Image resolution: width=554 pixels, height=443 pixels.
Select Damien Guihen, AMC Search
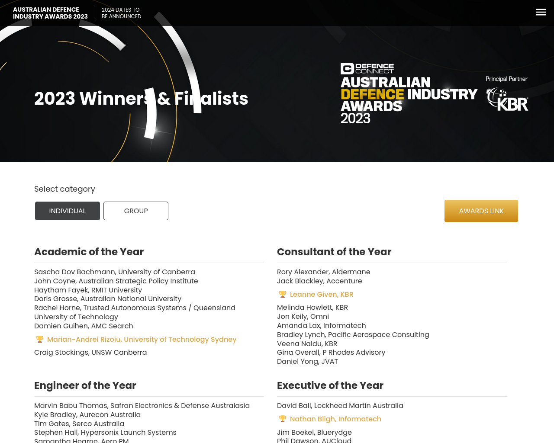(84, 326)
